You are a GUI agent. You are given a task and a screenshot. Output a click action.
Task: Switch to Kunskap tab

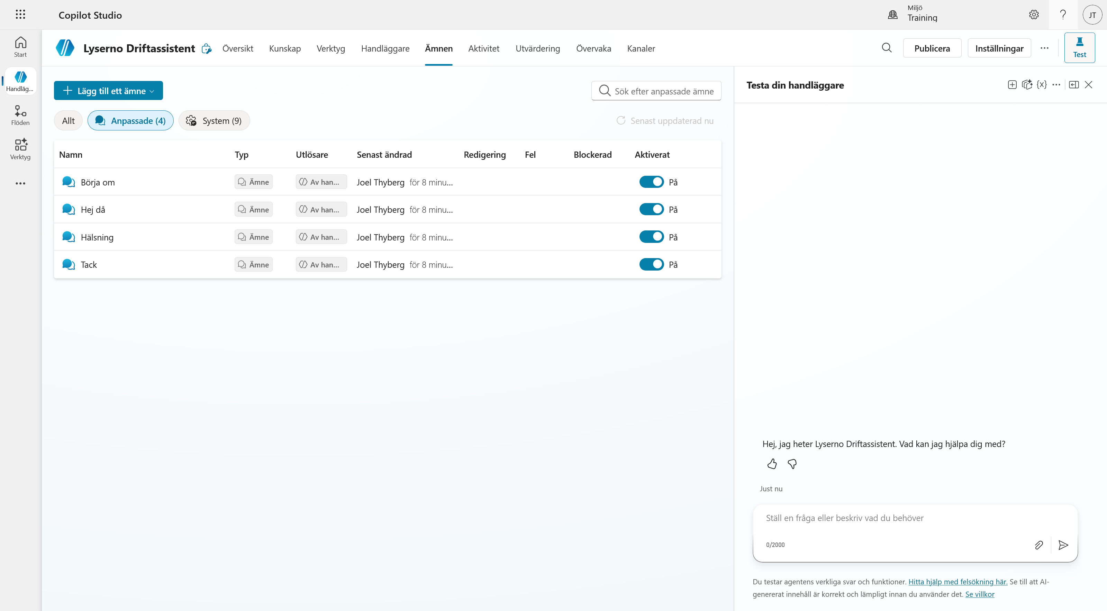click(285, 48)
